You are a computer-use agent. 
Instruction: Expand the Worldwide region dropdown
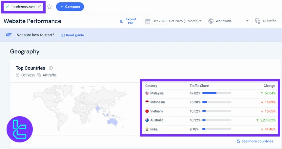click(228, 21)
